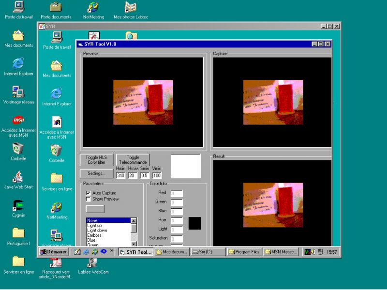Click the Capture panel image

[x=273, y=102]
